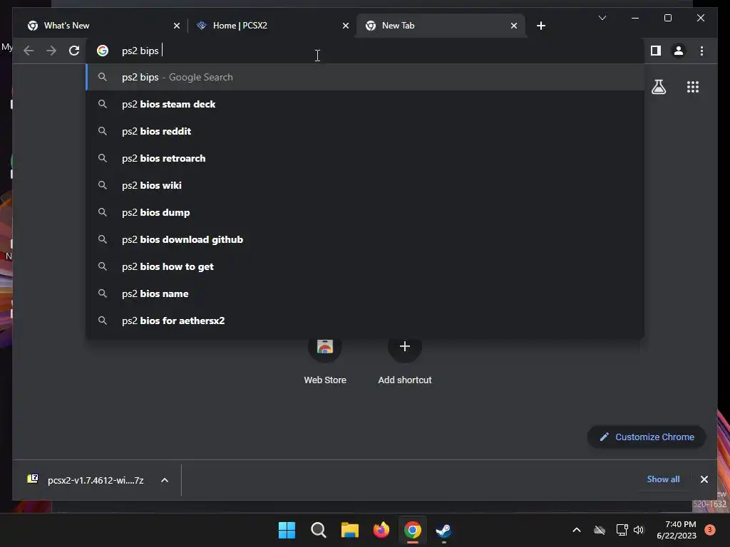
Task: Click Google icon in address bar
Action: (x=103, y=51)
